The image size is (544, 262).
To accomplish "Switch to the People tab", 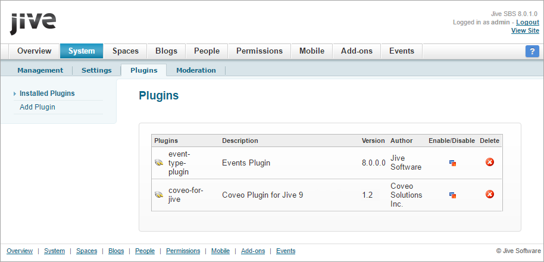I will tap(207, 51).
